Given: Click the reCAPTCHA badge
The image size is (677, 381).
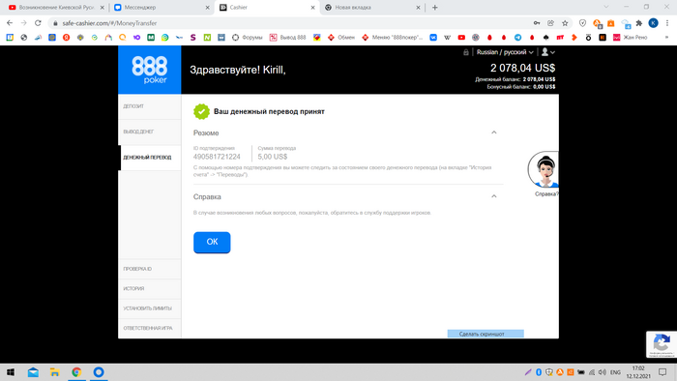Looking at the screenshot, I should pyautogui.click(x=661, y=344).
